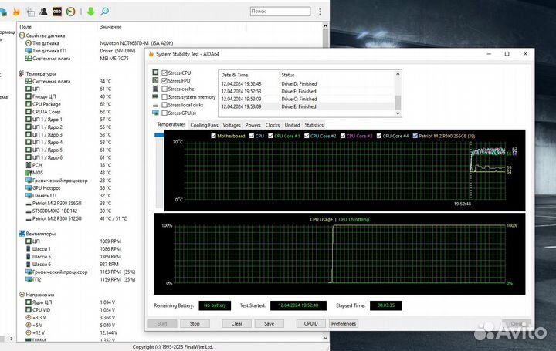556x351 pixels.
Task: Click the memory icon beside Stress system memory
Action: pyautogui.click(x=155, y=96)
